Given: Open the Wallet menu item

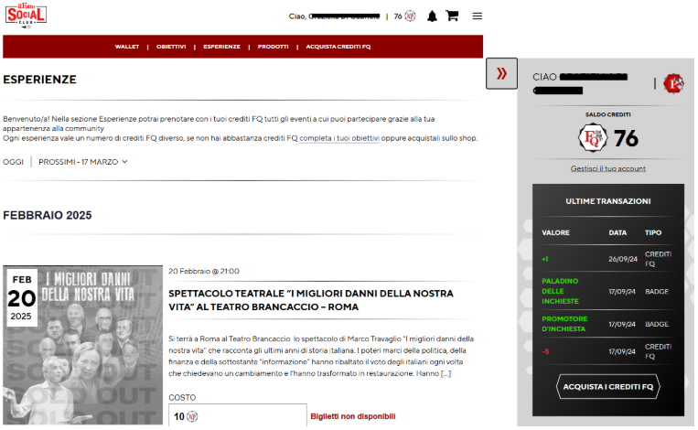Looking at the screenshot, I should point(126,47).
